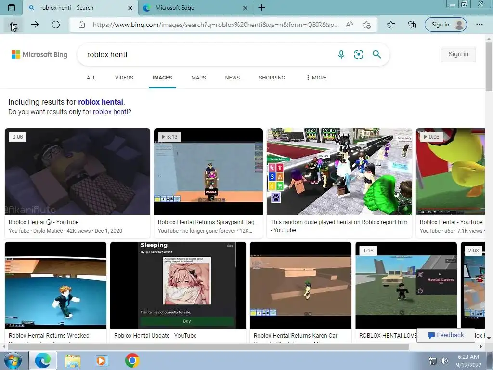Open the tab actions menu icon
This screenshot has height=370, width=493.
coord(12,8)
